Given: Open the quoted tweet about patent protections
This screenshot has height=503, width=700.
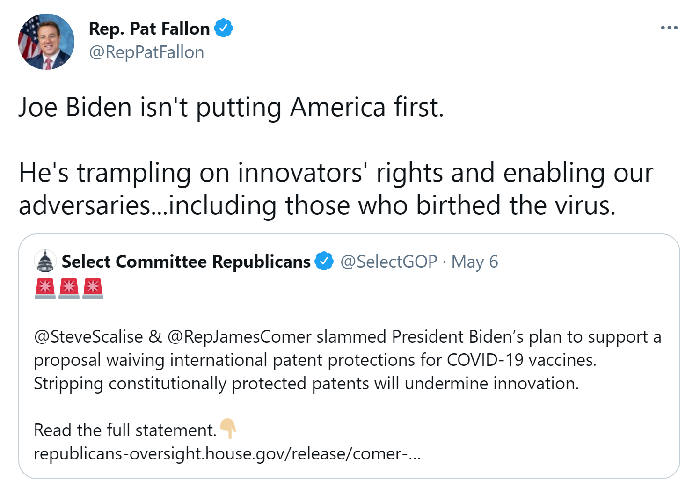Looking at the screenshot, I should click(x=349, y=356).
